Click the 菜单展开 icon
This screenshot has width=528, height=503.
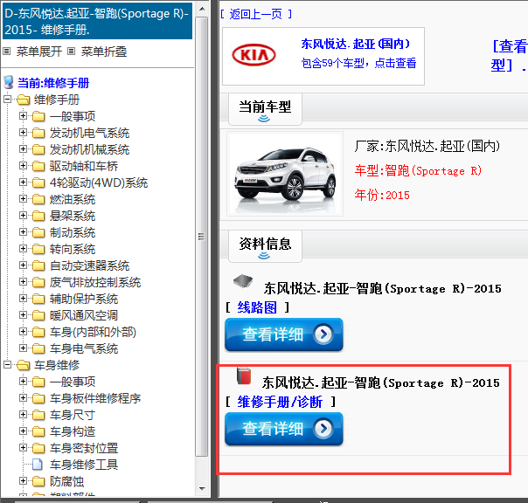(6, 52)
